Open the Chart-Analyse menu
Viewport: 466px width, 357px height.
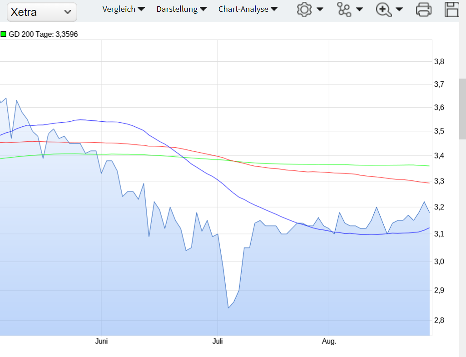coord(244,8)
